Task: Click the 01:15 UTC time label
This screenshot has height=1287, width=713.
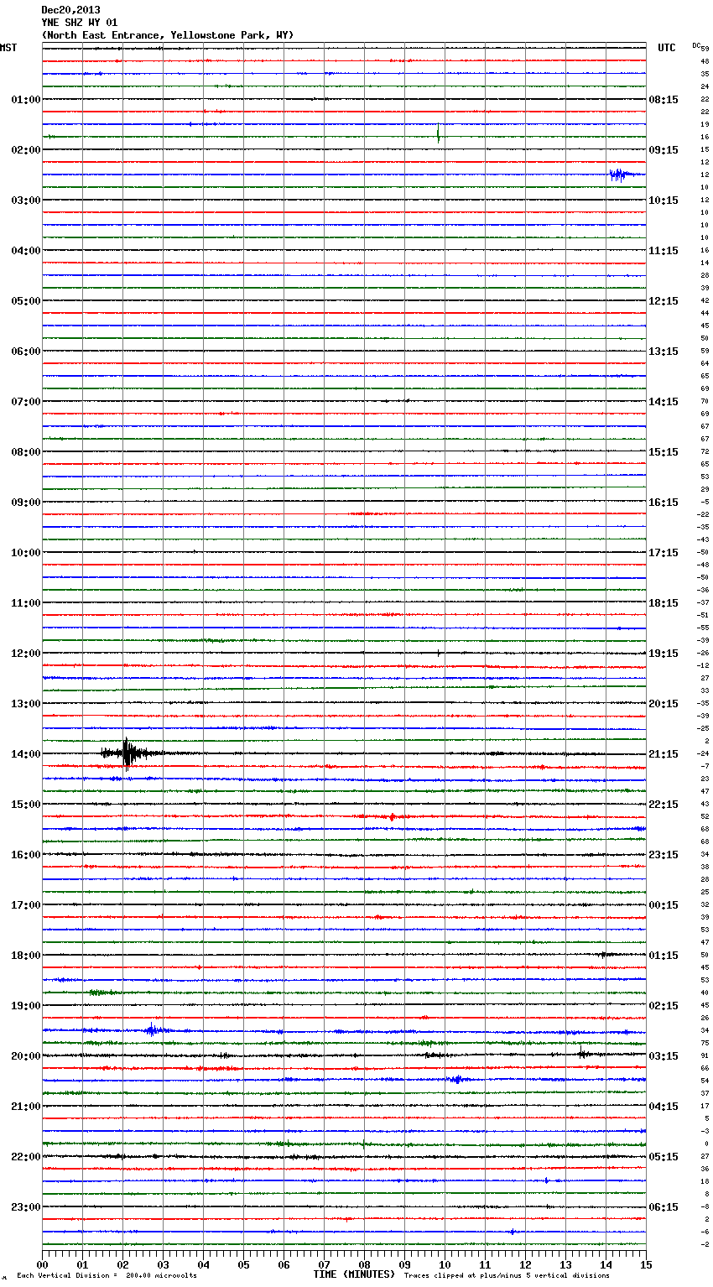Action: click(x=664, y=956)
